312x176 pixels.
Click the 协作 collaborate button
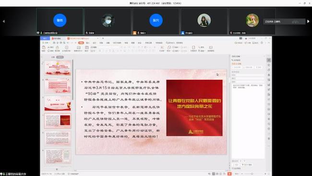[248, 43]
